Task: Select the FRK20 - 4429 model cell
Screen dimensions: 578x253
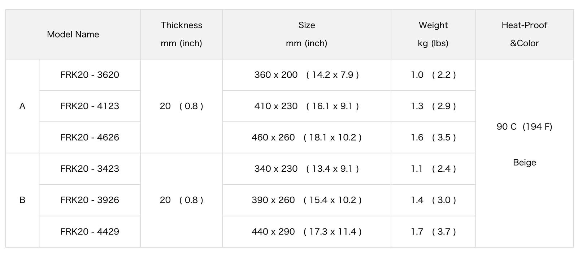Action: [90, 231]
